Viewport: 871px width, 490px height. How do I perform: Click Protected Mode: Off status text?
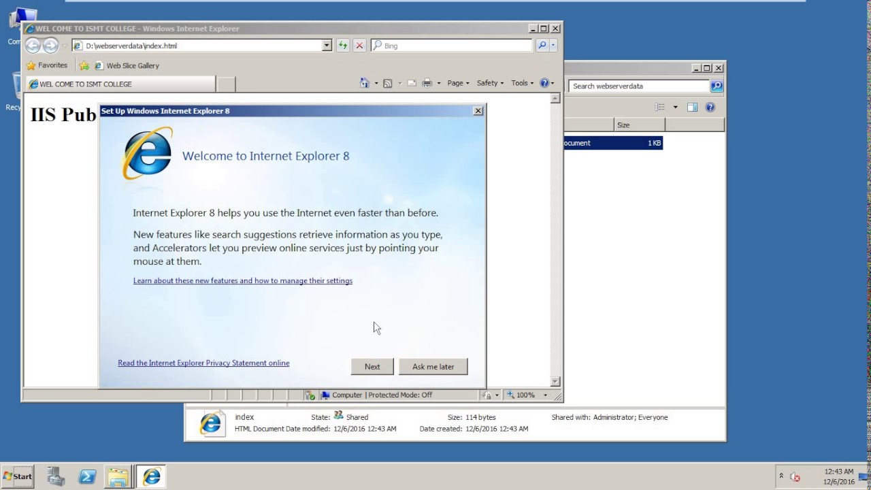click(401, 395)
